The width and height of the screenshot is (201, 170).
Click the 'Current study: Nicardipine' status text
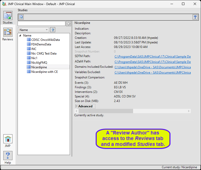179,167
